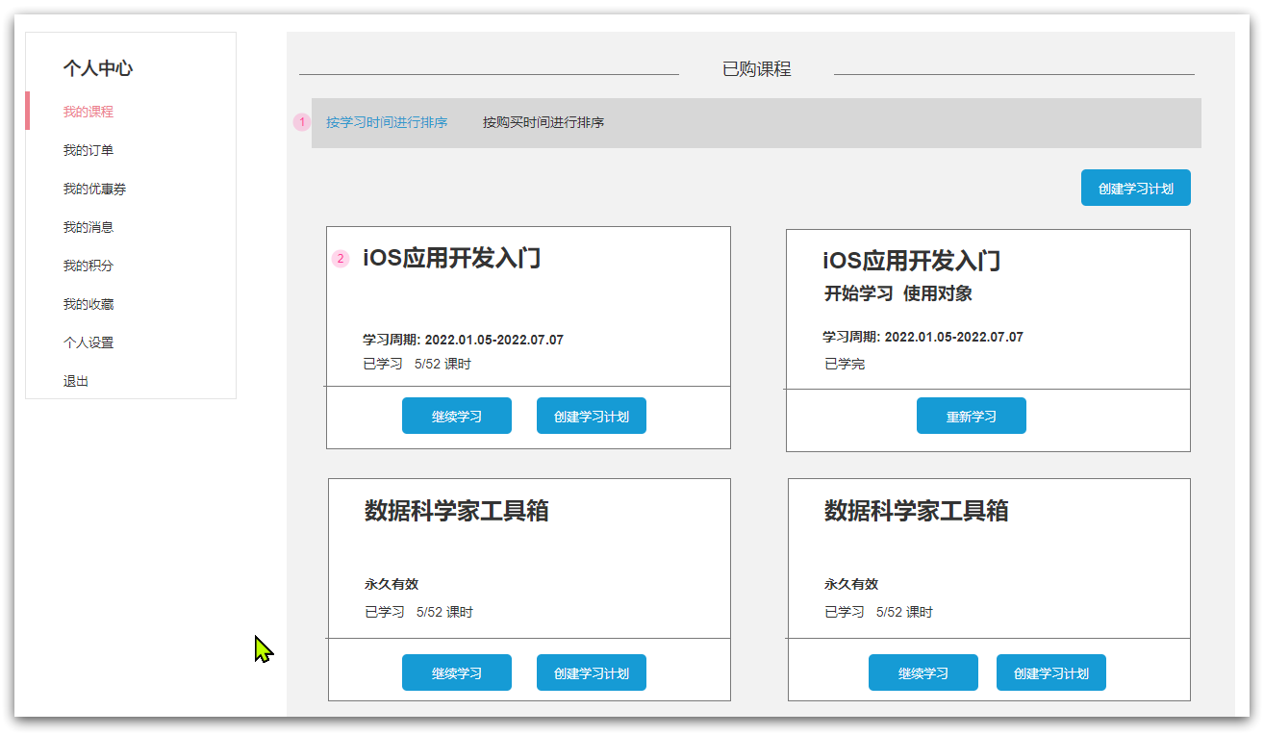Click 继续学习 on the right 数据科学家工具箱 card
This screenshot has width=1264, height=735.
pos(923,672)
